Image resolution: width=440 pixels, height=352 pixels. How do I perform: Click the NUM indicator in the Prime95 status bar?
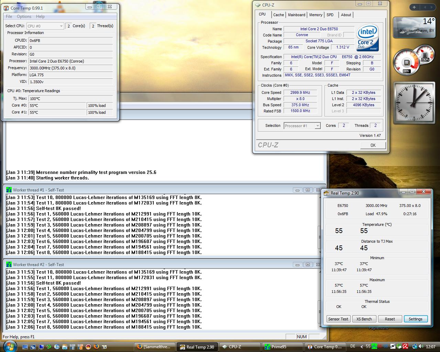302,337
